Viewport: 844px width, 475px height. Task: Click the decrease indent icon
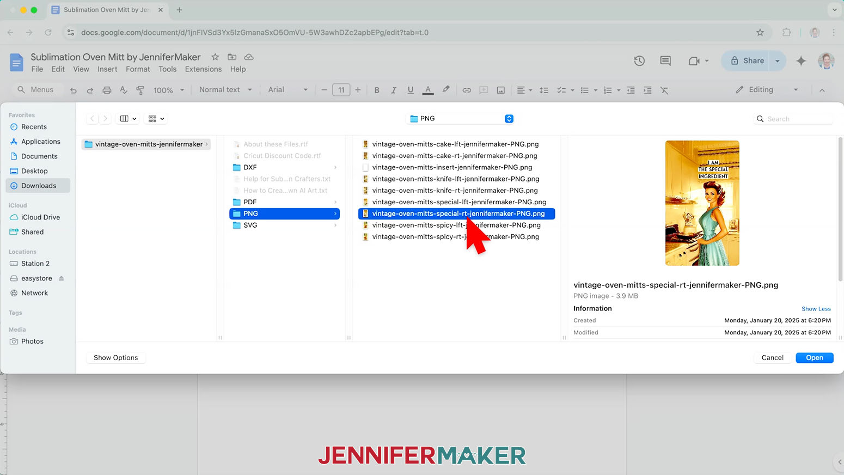point(631,90)
